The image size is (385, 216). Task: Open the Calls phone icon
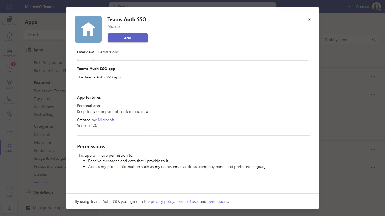click(x=10, y=114)
